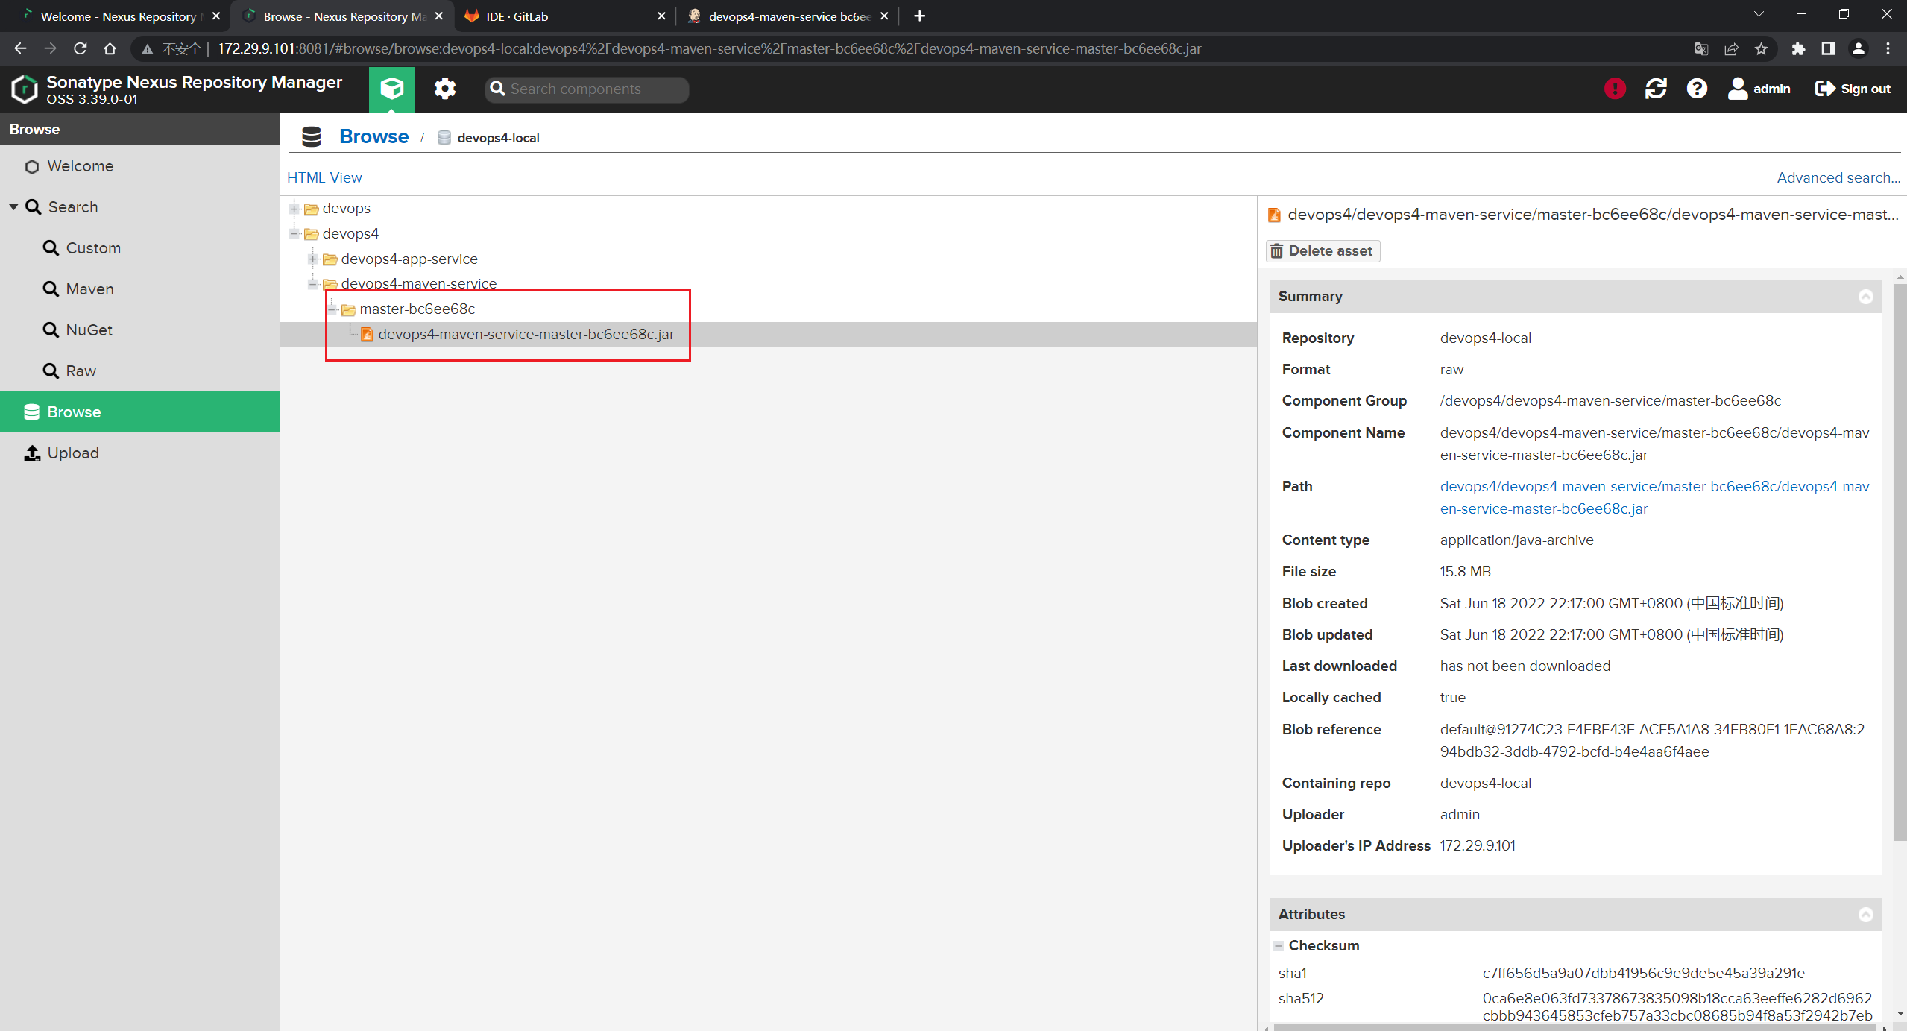The image size is (1907, 1031).
Task: Open Upload in the sidebar
Action: 73,453
